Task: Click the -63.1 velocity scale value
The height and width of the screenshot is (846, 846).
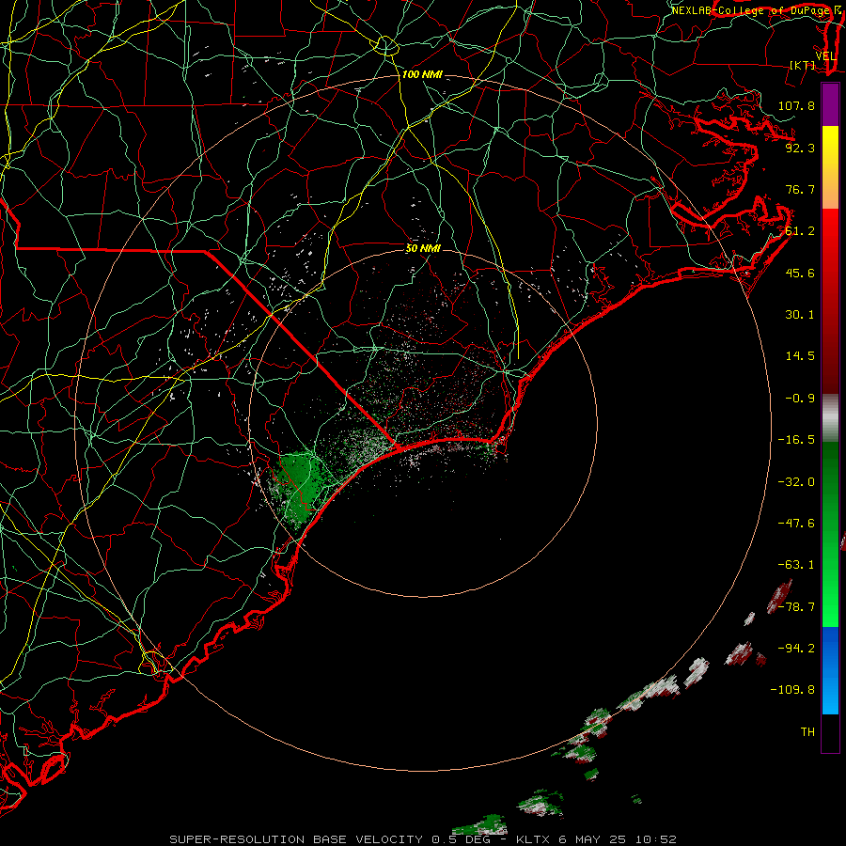Action: tap(796, 565)
